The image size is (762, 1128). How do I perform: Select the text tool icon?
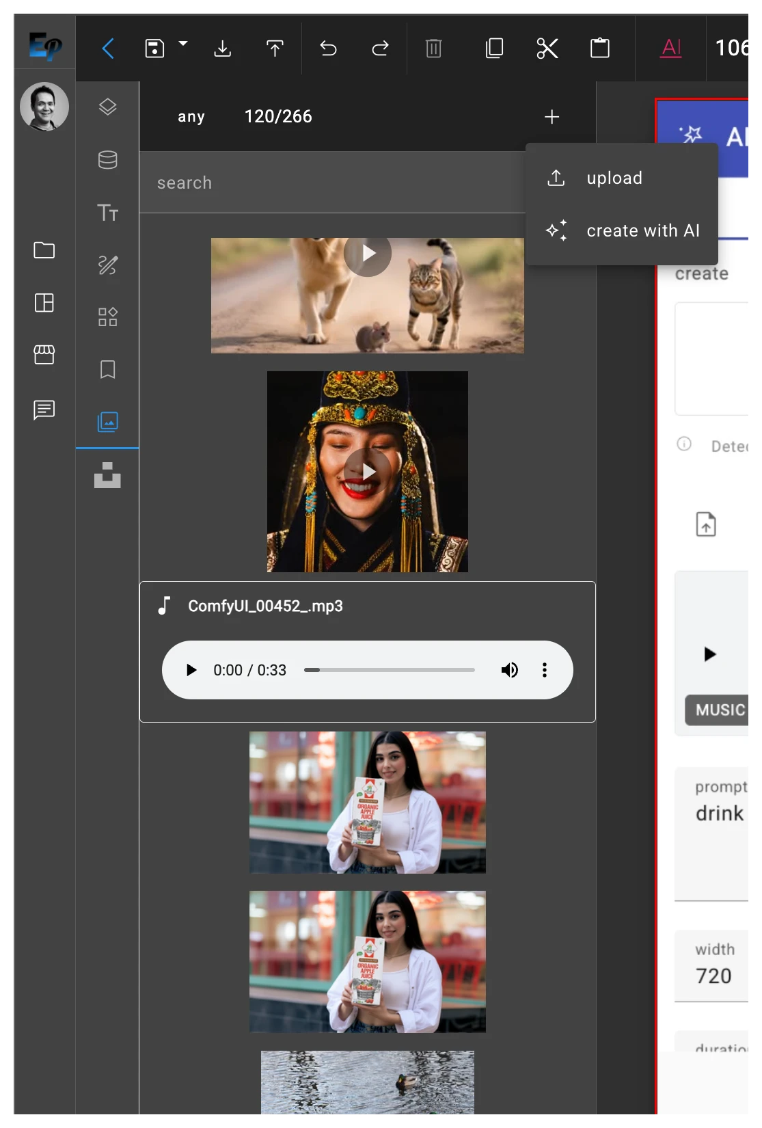(x=107, y=213)
